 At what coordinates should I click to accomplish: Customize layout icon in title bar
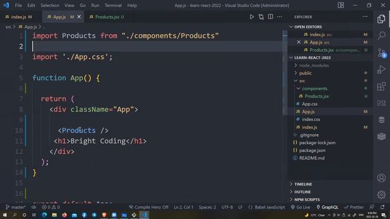point(341,5)
